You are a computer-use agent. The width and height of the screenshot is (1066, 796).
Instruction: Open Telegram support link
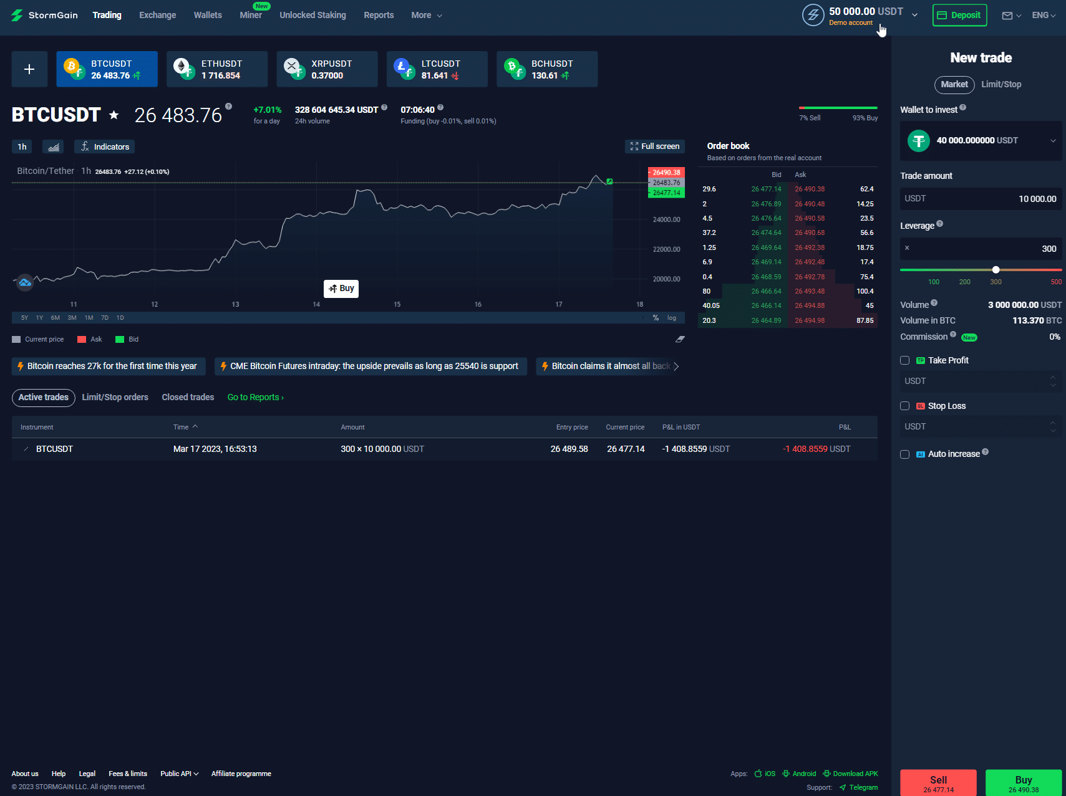[858, 787]
